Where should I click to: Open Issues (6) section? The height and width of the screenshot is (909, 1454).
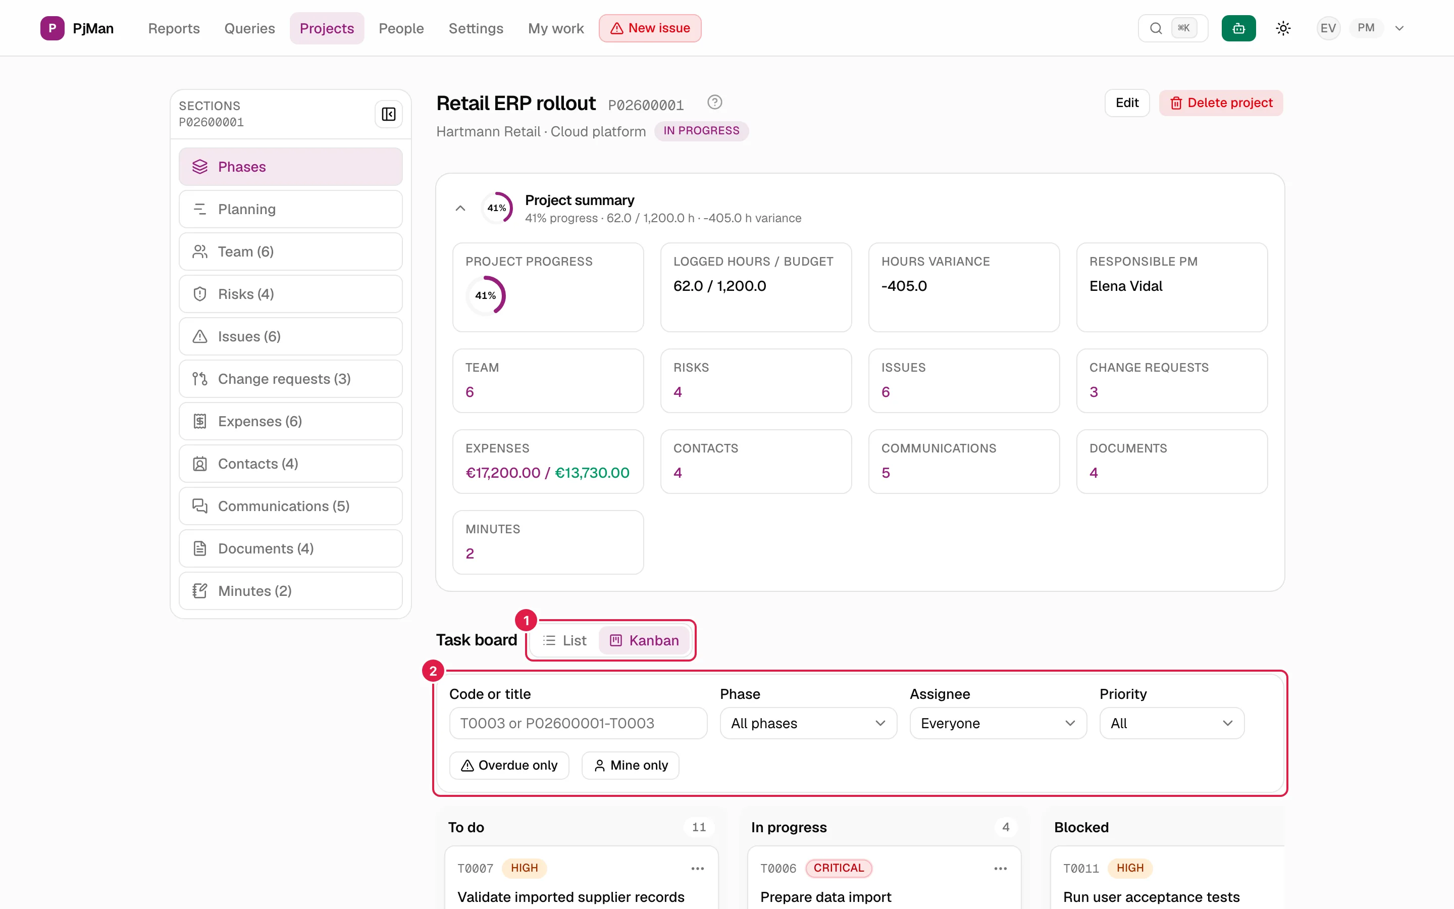tap(291, 336)
